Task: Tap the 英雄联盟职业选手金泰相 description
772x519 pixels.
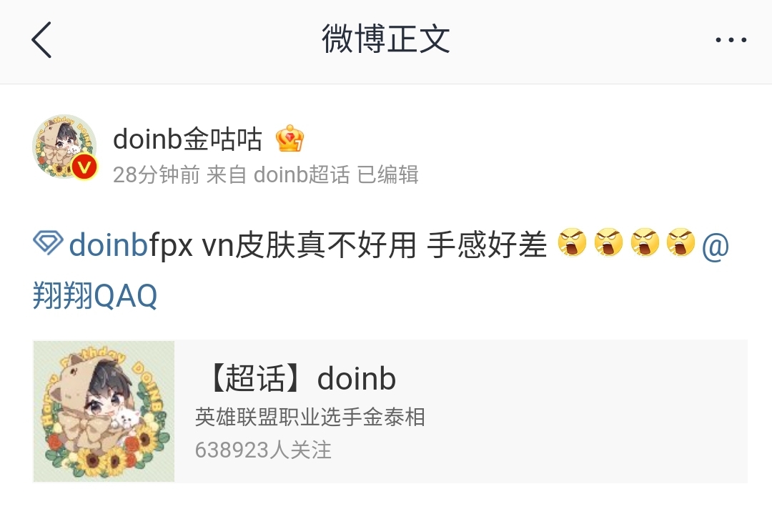Action: pos(310,417)
